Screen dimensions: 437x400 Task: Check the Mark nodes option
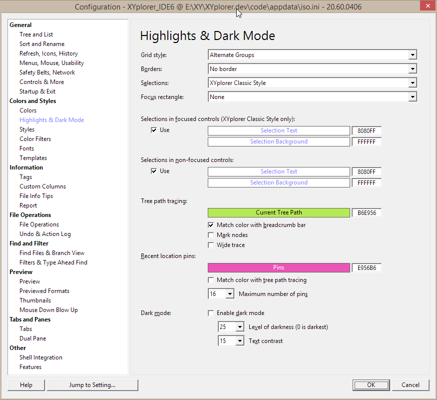211,235
